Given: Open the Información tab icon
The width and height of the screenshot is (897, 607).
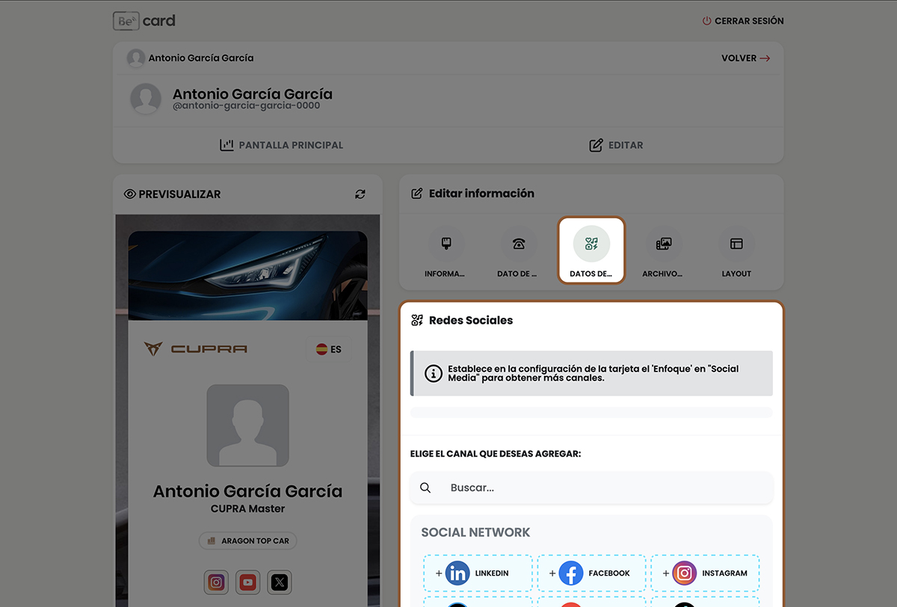Looking at the screenshot, I should [446, 244].
